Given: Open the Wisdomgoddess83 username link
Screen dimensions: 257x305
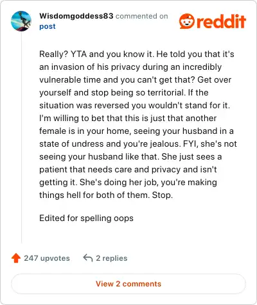Looking at the screenshot, I should point(76,16).
